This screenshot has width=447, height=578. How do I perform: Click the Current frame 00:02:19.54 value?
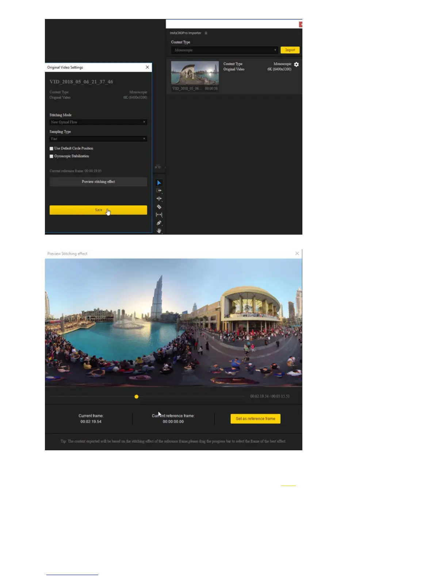tap(91, 421)
